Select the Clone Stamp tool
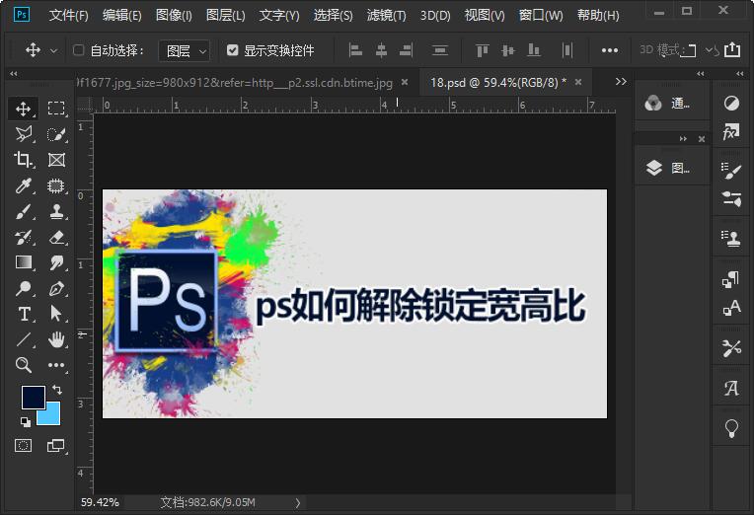Viewport: 754px width, 515px height. [56, 211]
